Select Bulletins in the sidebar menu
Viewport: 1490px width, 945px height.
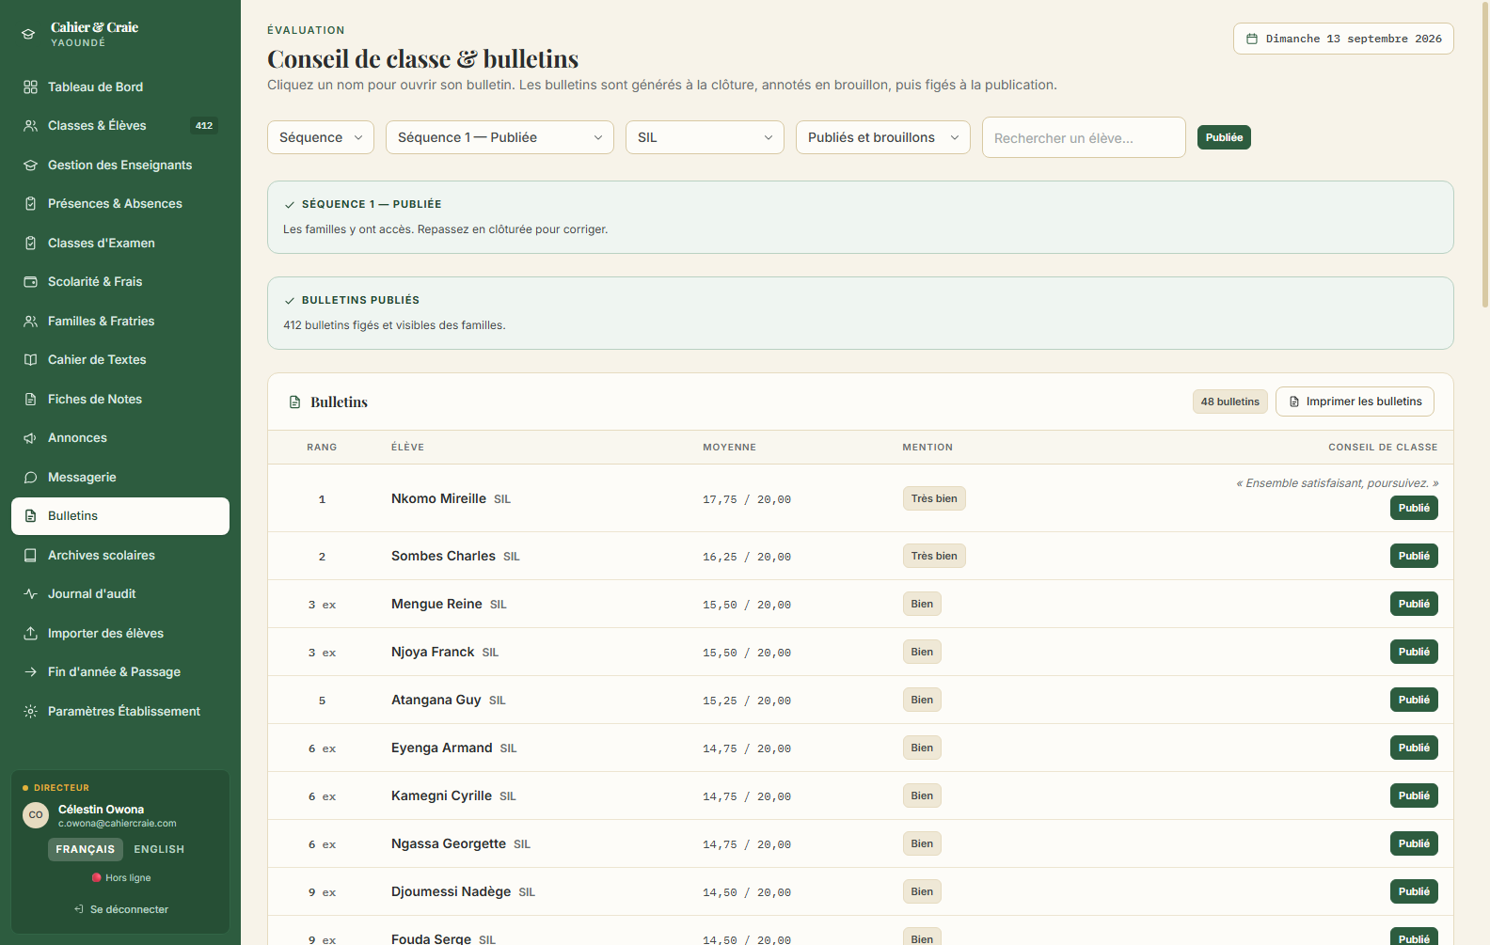coord(120,516)
